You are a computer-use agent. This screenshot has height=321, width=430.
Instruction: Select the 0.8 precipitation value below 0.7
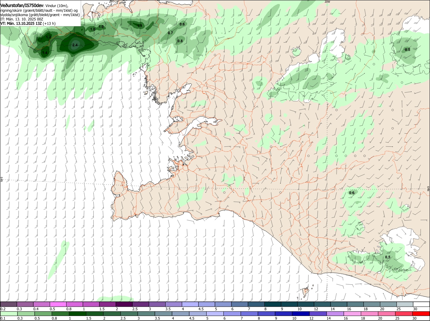180,41
